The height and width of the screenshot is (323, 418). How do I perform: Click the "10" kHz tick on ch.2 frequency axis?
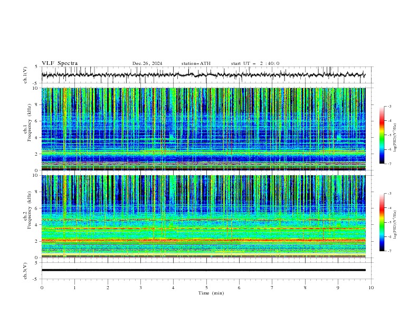35,175
